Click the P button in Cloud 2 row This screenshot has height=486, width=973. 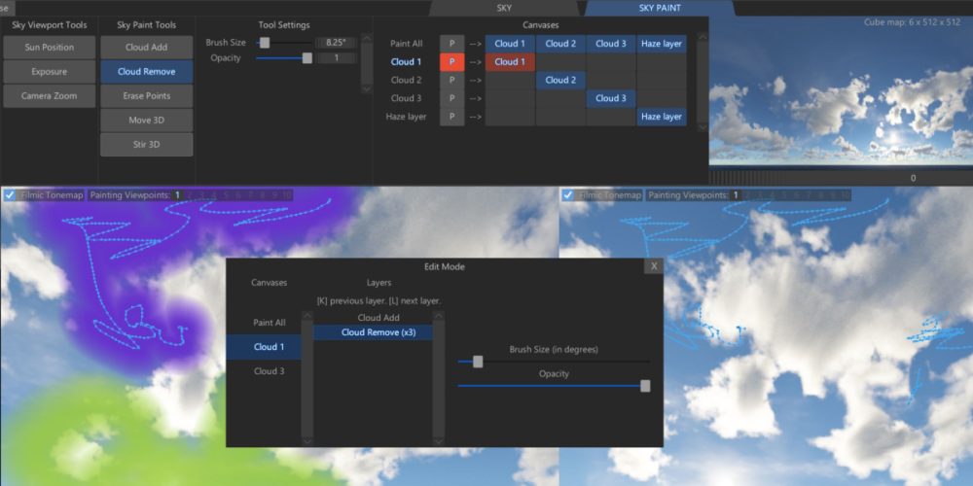click(x=451, y=80)
